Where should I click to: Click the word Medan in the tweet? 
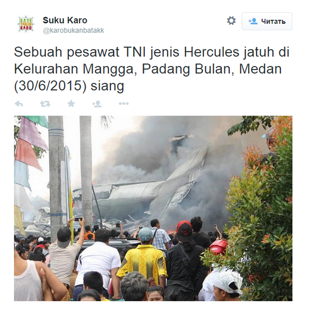coord(260,69)
